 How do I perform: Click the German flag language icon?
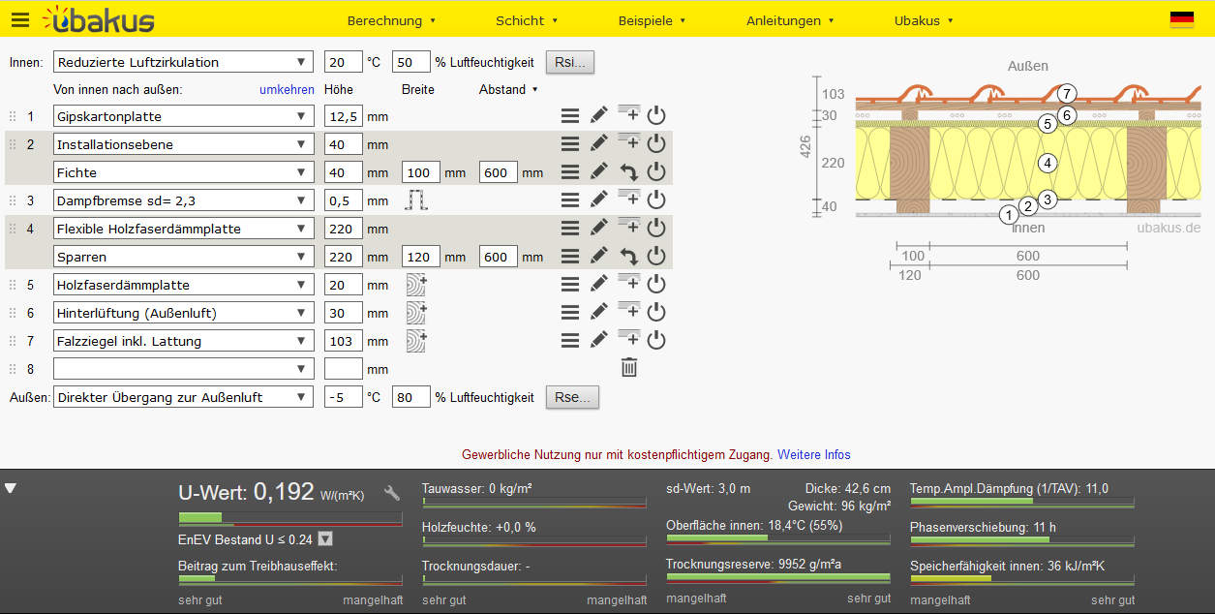[1181, 19]
